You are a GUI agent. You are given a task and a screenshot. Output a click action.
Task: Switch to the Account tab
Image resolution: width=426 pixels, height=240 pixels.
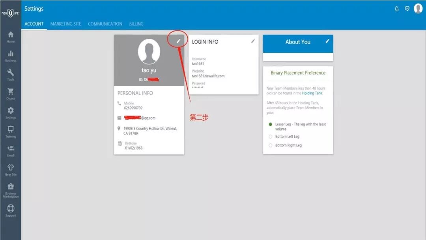[34, 24]
